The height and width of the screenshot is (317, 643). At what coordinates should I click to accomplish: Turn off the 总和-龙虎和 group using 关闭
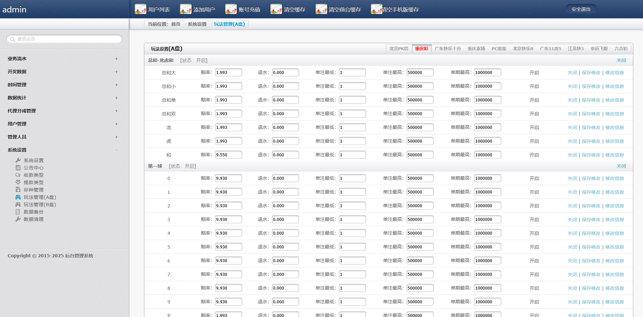(x=621, y=60)
